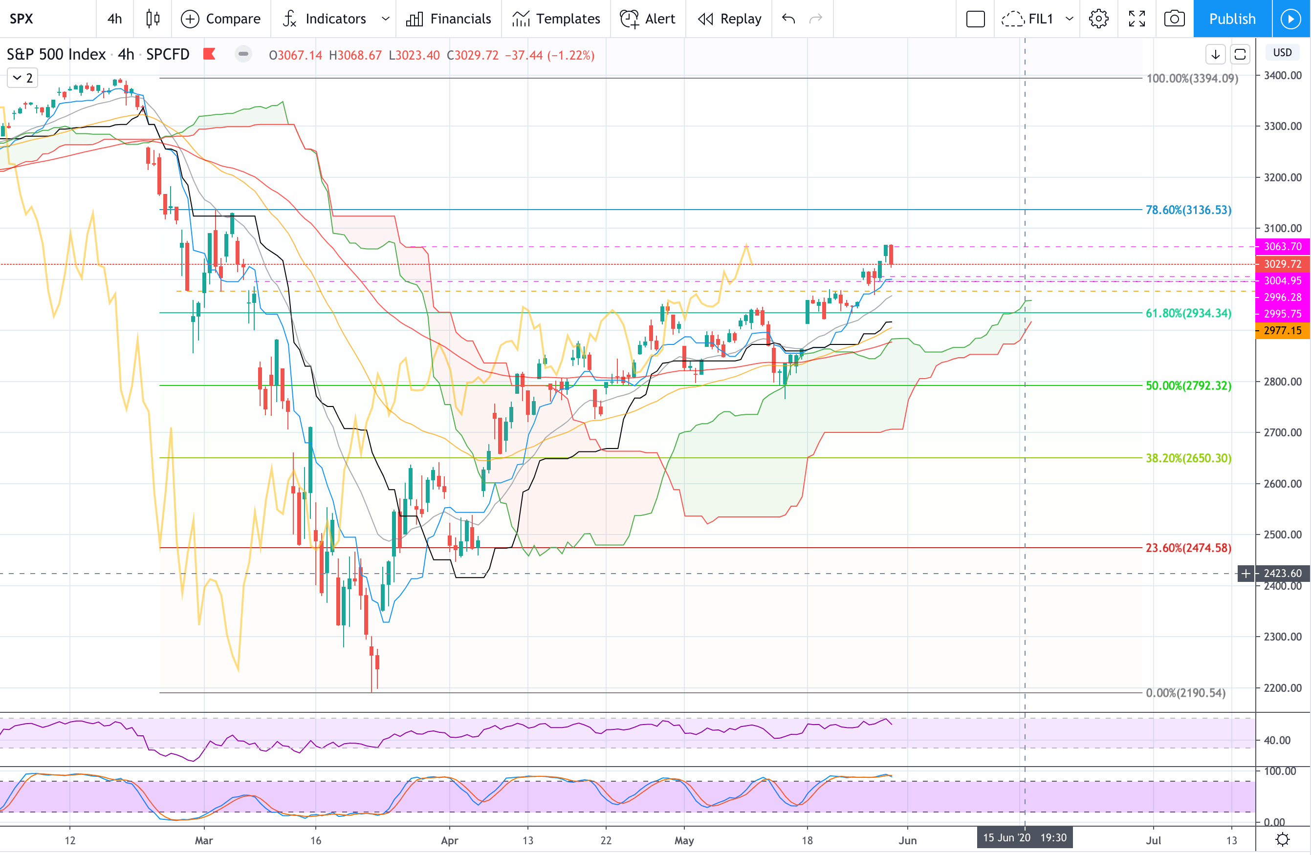Redo the last chart action

816,19
